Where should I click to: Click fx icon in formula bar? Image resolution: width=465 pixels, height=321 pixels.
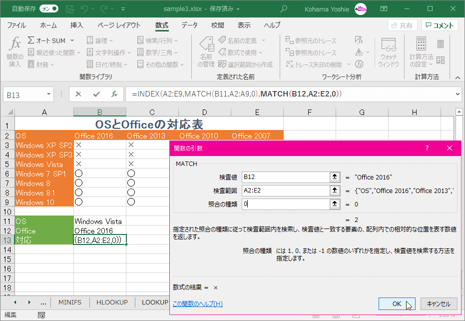(114, 94)
